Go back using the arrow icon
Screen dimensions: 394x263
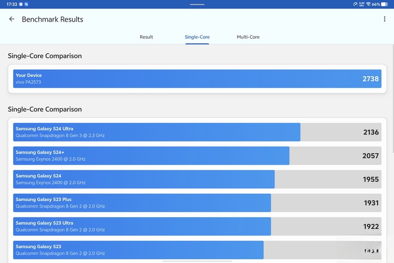tap(12, 19)
